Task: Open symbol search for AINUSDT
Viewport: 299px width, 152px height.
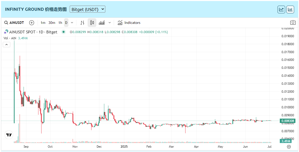Action: [x=14, y=23]
